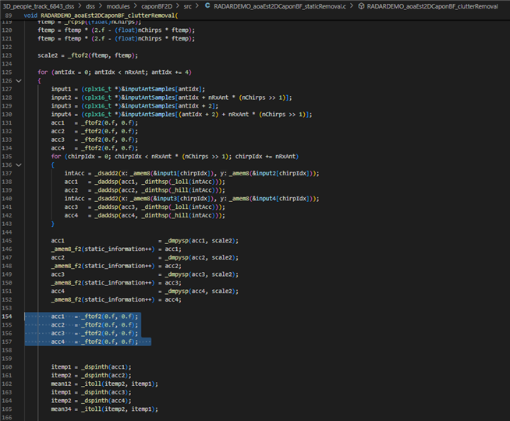The height and width of the screenshot is (421, 510).
Task: Click 'mean34' on line 165
Action: (61, 409)
